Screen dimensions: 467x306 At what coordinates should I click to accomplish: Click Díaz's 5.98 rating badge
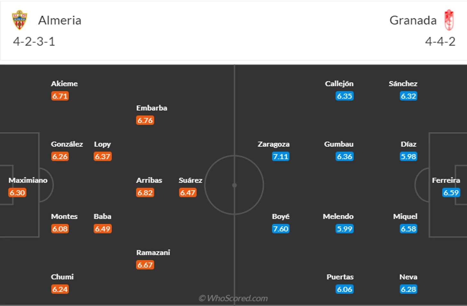pos(408,156)
